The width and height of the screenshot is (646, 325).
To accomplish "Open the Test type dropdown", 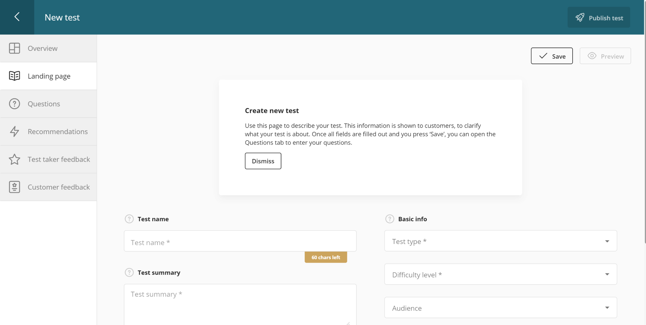I will pyautogui.click(x=500, y=241).
